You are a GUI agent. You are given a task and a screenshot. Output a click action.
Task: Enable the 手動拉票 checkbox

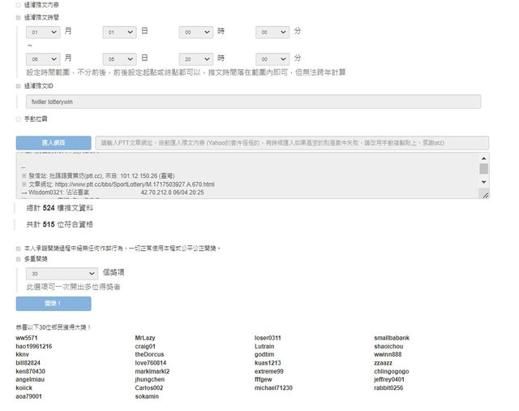(19, 119)
